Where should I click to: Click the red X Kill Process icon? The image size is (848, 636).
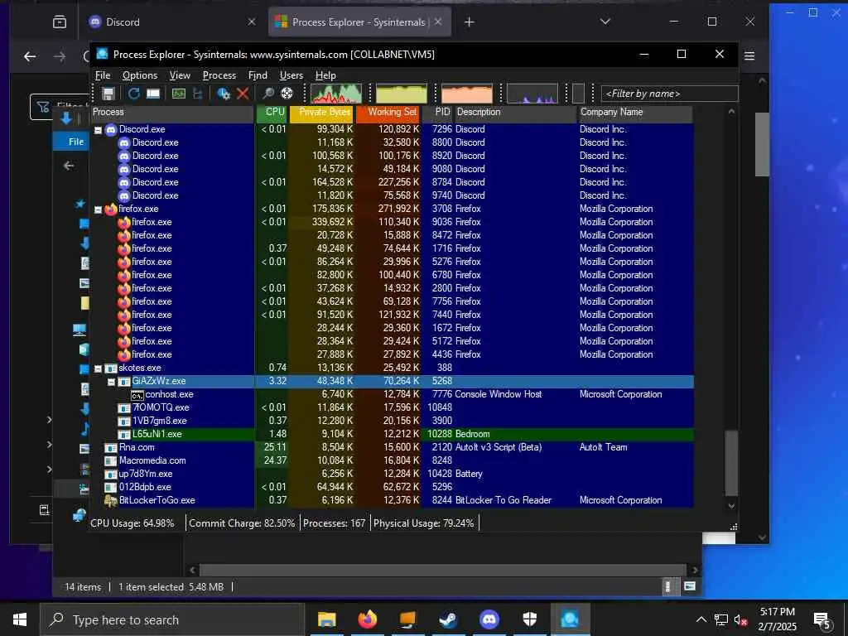pyautogui.click(x=243, y=94)
